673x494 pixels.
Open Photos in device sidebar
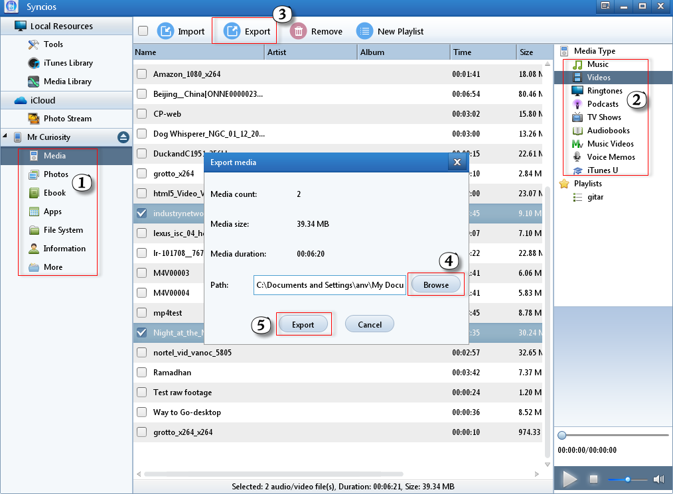click(x=56, y=174)
